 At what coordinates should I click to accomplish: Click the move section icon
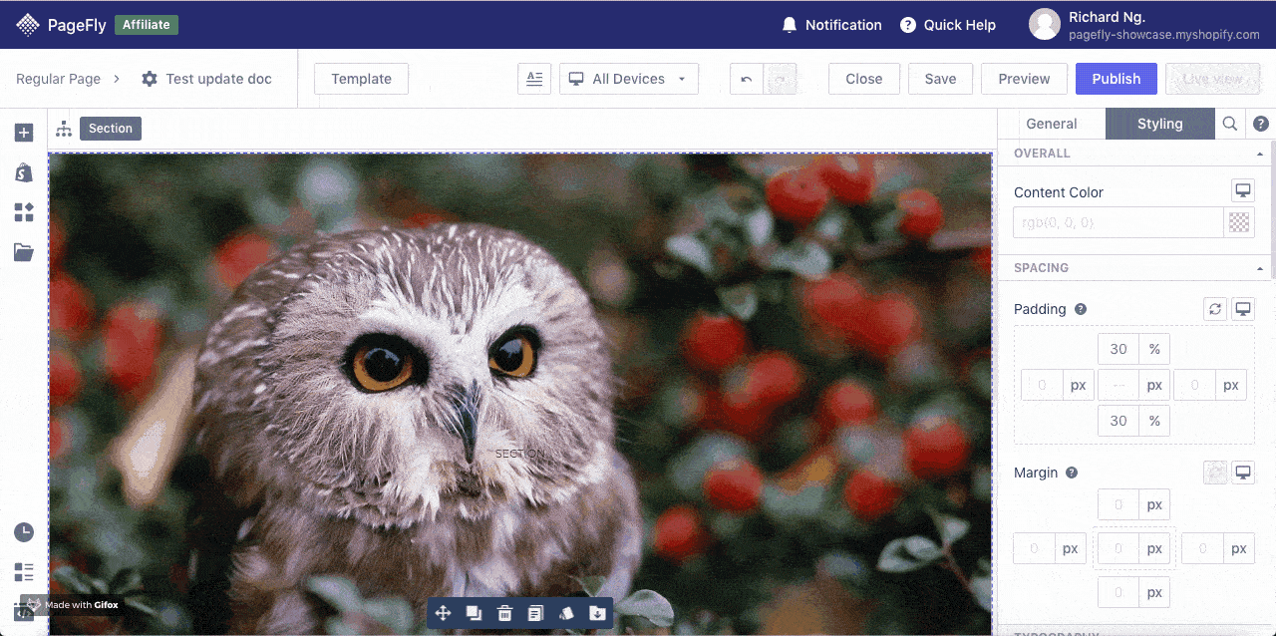pos(444,613)
